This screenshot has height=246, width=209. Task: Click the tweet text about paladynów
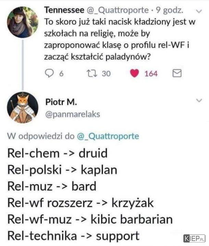pyautogui.click(x=120, y=39)
